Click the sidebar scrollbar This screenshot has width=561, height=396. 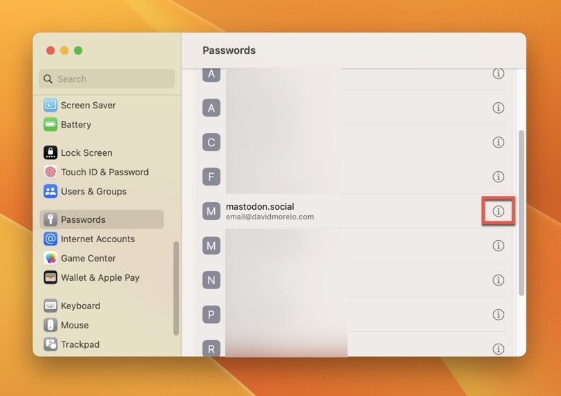pos(176,288)
